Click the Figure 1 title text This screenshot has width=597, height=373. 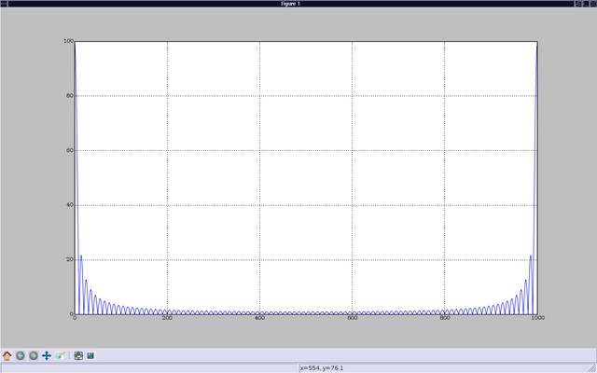[x=290, y=4]
